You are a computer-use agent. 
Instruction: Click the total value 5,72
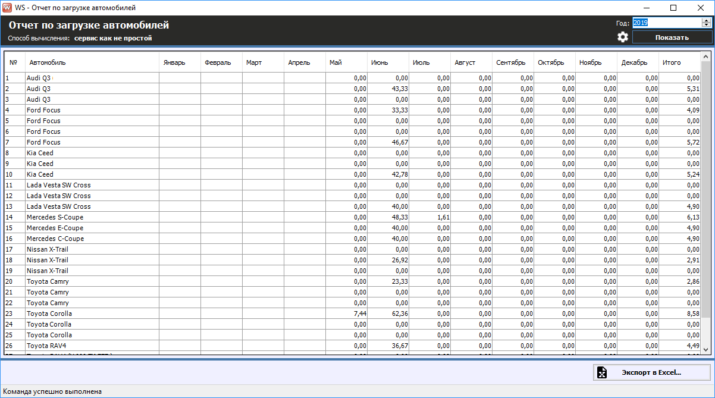pyautogui.click(x=693, y=142)
